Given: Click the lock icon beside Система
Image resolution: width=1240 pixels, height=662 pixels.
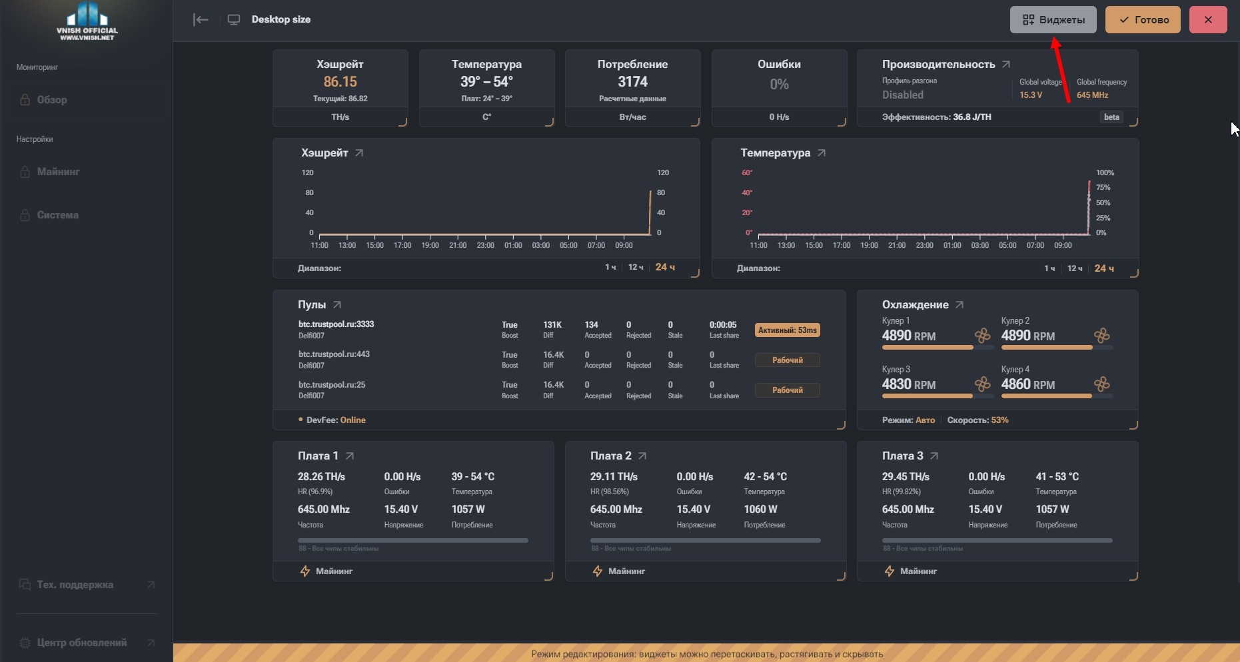Looking at the screenshot, I should point(25,215).
